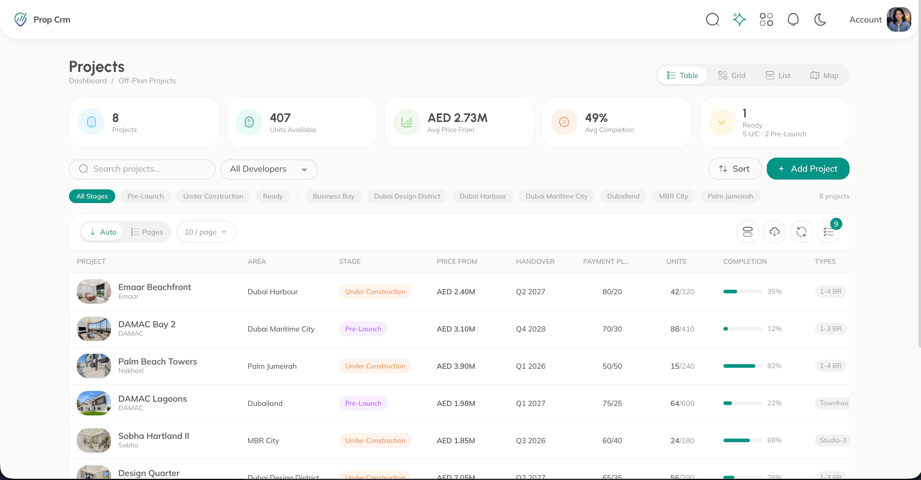Click the Avg Completion percent icon
The height and width of the screenshot is (480, 921).
pyautogui.click(x=564, y=122)
